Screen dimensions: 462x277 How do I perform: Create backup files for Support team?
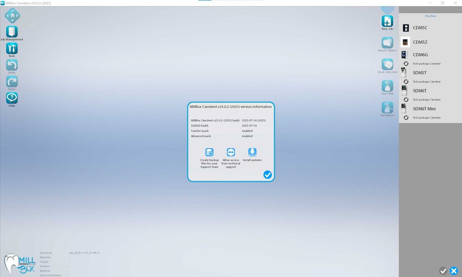coord(209,152)
